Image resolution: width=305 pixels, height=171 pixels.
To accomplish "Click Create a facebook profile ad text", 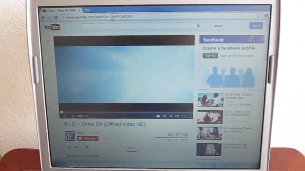I will tap(229, 48).
